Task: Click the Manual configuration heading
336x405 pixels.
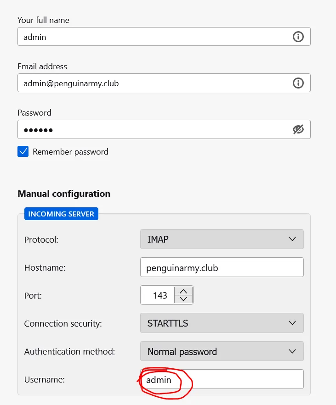Action: click(x=64, y=194)
